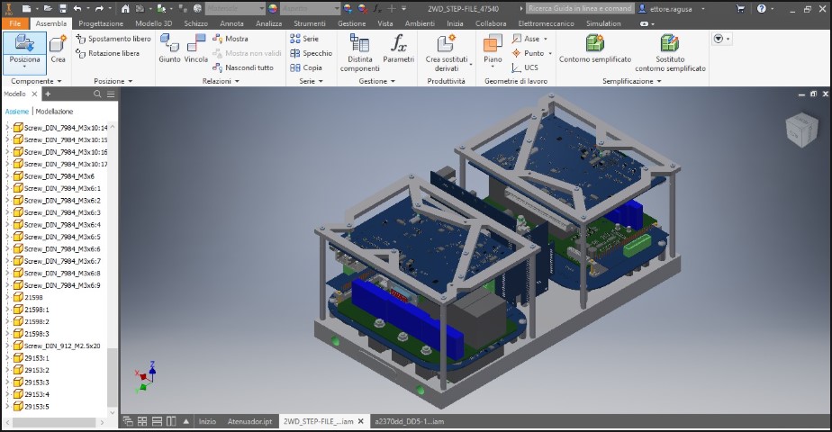Open Distinta componenti
This screenshot has height=432, width=832.
point(359,52)
